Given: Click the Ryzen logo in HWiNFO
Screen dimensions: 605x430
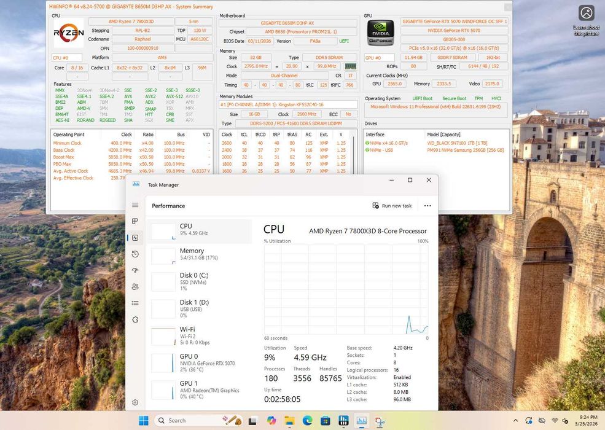Looking at the screenshot, I should coord(68,33).
